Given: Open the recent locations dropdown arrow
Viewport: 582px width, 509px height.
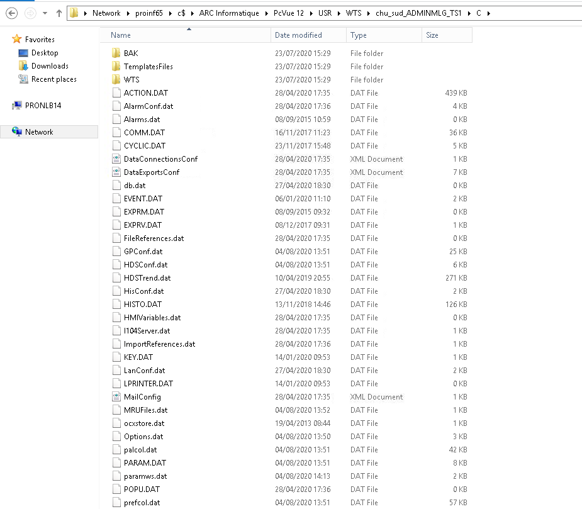Looking at the screenshot, I should point(45,13).
